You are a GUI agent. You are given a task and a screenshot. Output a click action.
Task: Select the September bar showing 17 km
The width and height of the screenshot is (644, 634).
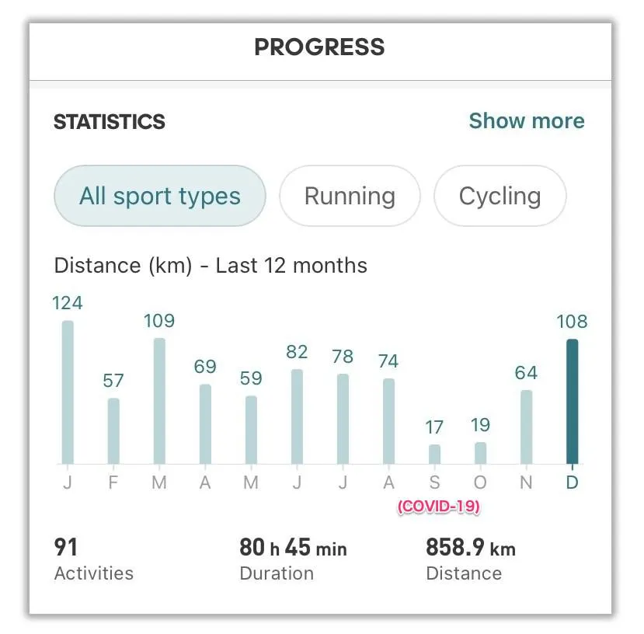pos(434,454)
